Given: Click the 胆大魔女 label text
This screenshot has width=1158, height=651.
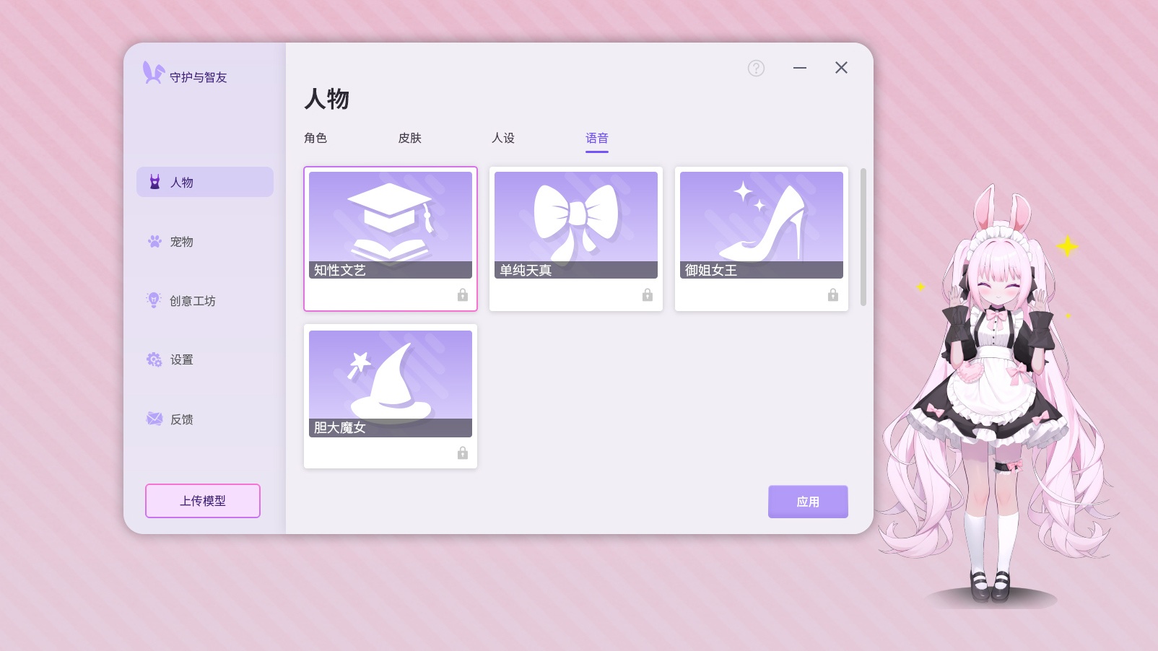Looking at the screenshot, I should (340, 427).
